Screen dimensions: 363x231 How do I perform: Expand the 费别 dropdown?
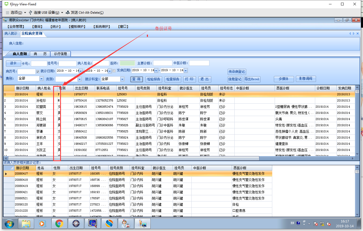coord(41,79)
